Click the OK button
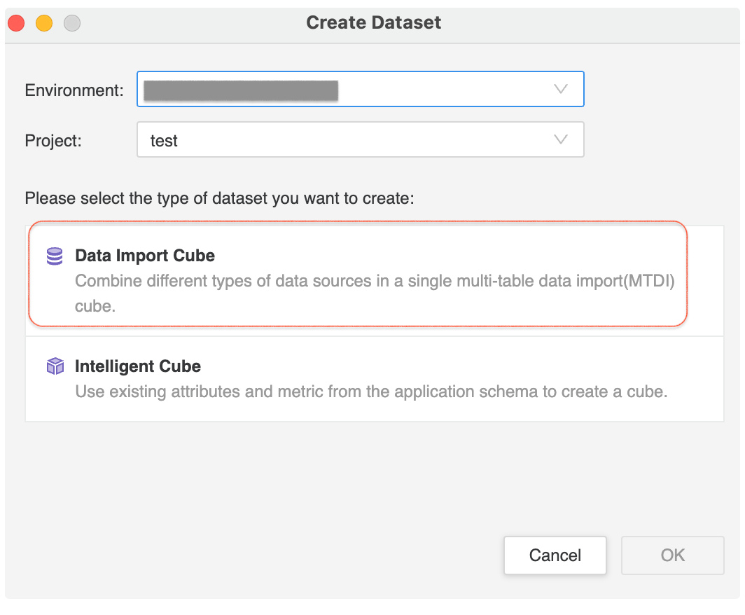The image size is (745, 615). coord(673,555)
